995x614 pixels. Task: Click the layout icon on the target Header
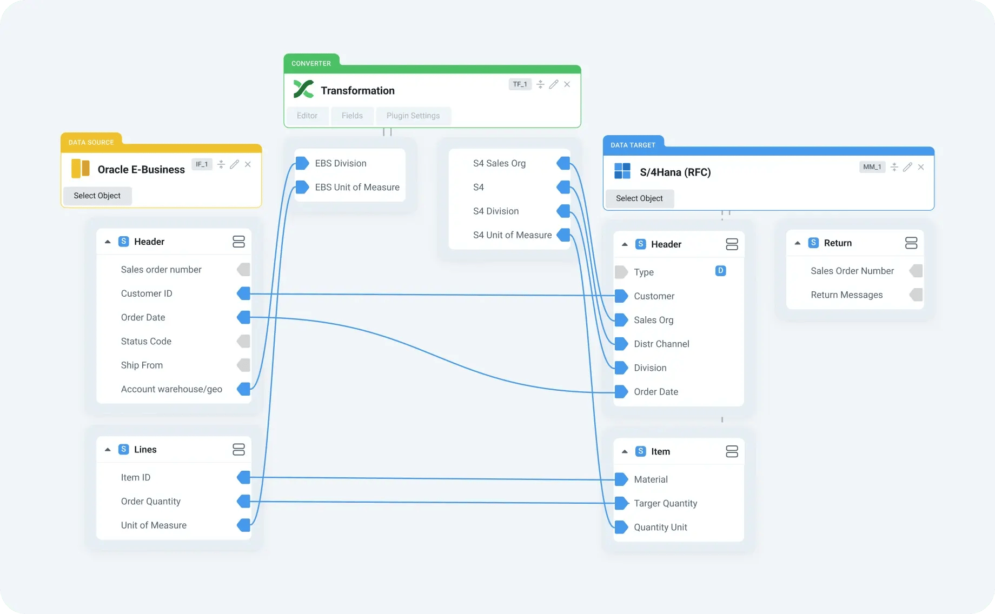tap(732, 244)
